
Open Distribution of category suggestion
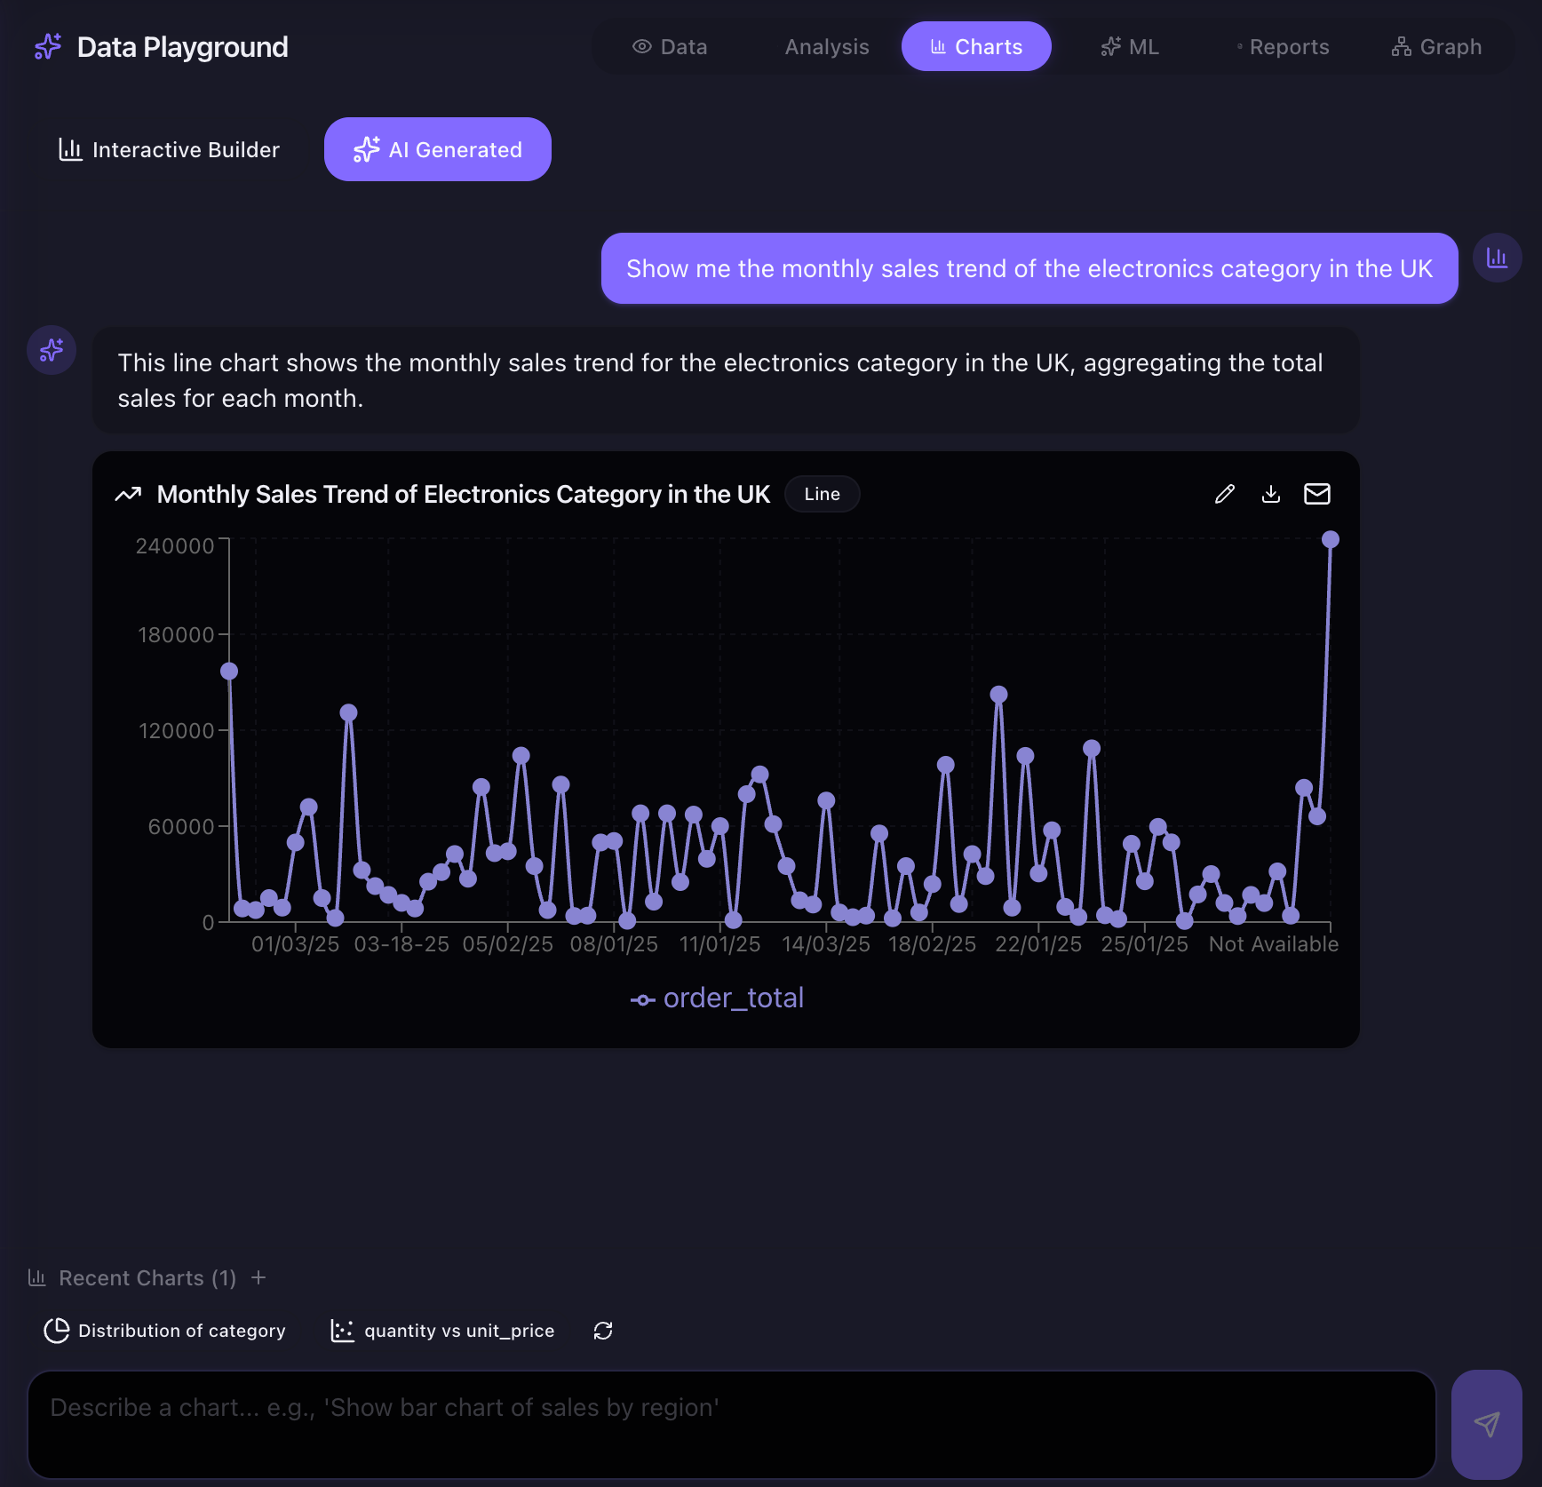165,1331
